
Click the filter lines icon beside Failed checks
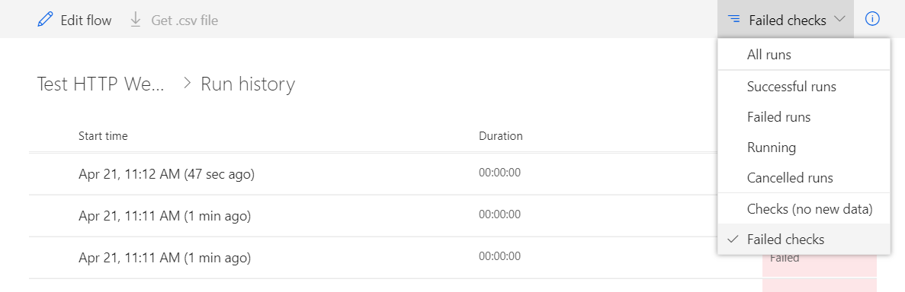733,20
